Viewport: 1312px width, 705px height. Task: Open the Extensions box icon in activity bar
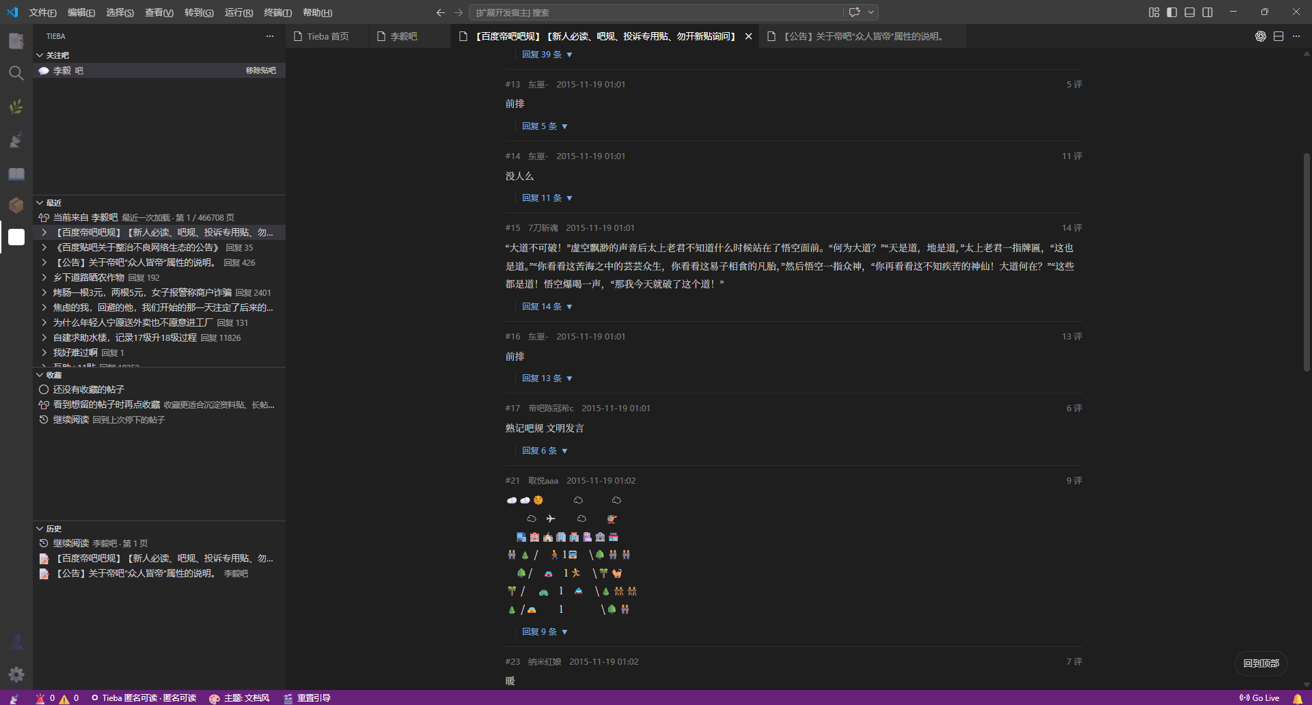point(16,205)
